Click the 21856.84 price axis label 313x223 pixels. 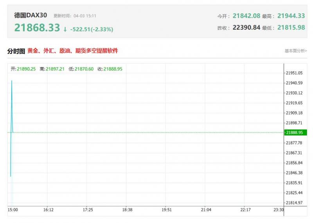294,163
